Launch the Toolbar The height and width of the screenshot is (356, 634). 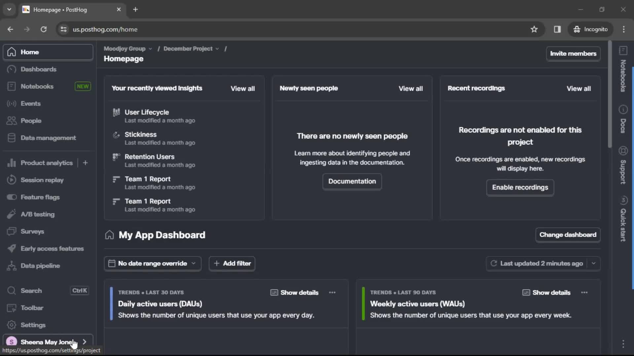[48, 308]
